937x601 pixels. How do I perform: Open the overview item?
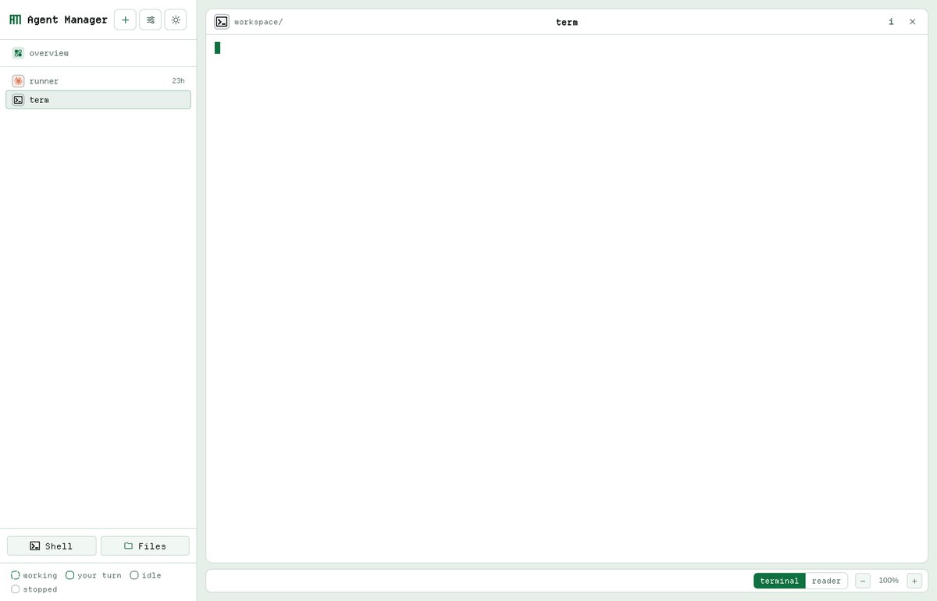[98, 53]
